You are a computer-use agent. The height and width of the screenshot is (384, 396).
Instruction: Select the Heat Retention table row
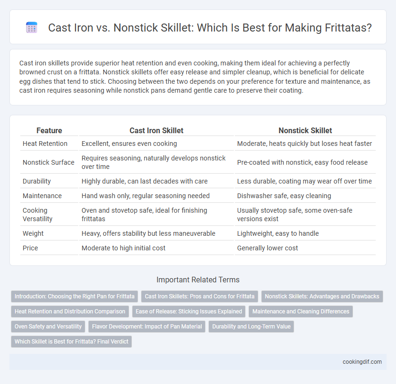[198, 144]
